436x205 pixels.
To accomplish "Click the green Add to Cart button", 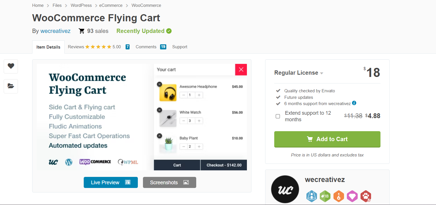I will (327, 139).
